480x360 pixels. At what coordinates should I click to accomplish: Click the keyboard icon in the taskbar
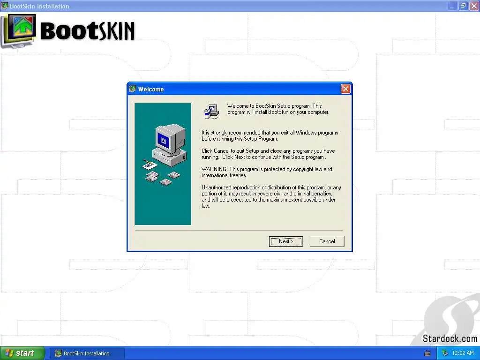[x=427, y=353]
